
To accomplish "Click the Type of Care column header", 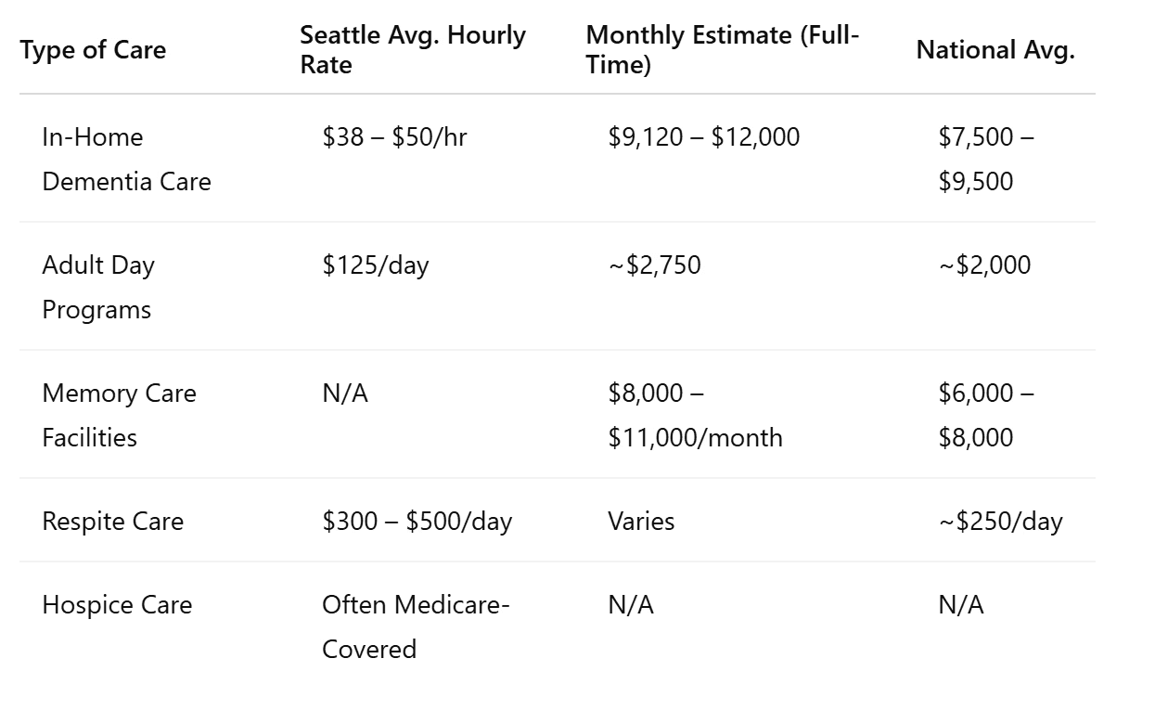I will [x=93, y=50].
